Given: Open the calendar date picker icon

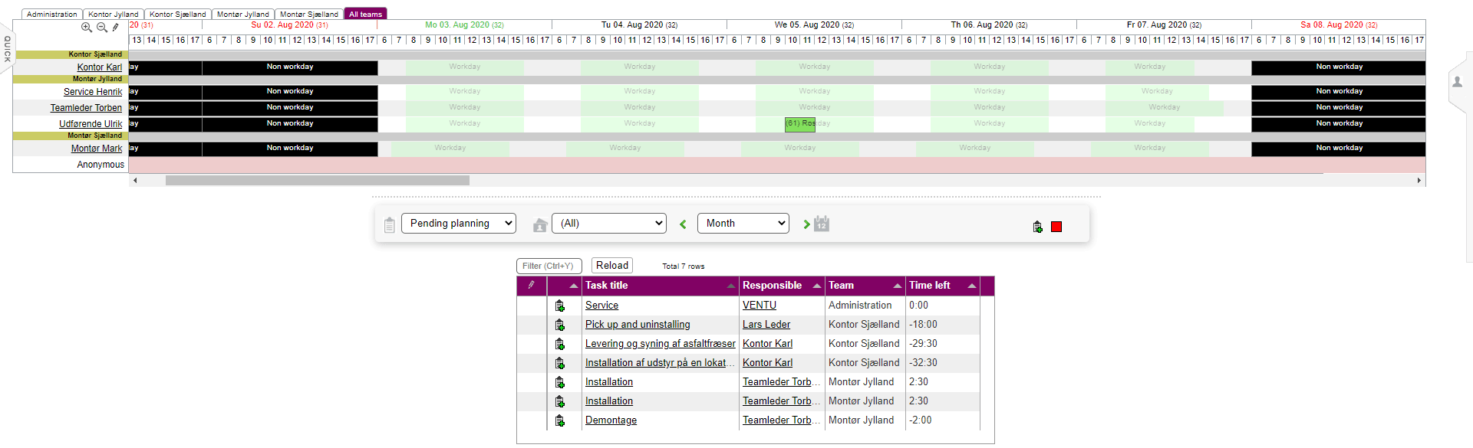Looking at the screenshot, I should [x=822, y=224].
